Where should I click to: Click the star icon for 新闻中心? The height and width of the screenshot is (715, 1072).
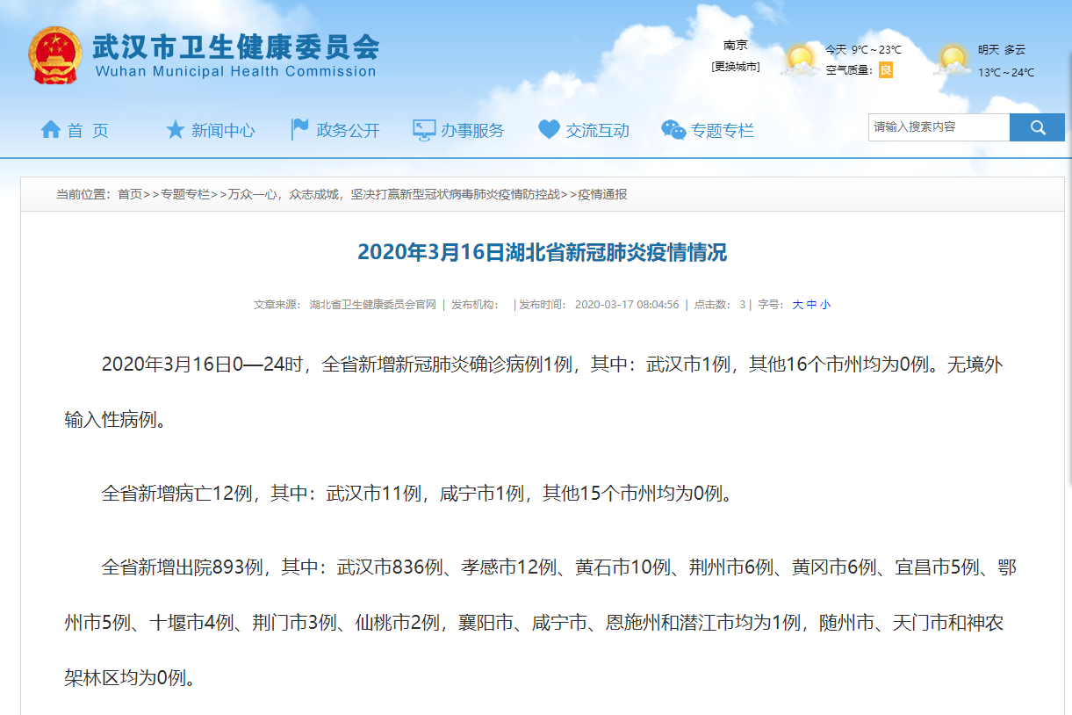(x=176, y=130)
